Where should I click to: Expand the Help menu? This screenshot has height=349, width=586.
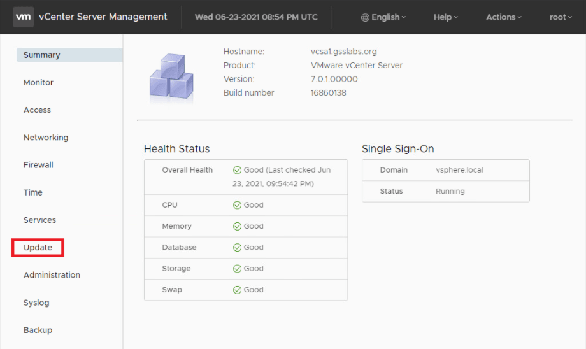point(445,17)
